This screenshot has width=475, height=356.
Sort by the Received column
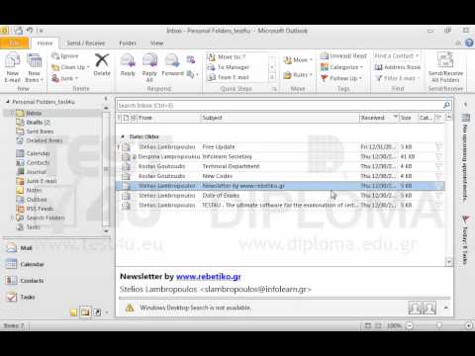tap(379, 118)
